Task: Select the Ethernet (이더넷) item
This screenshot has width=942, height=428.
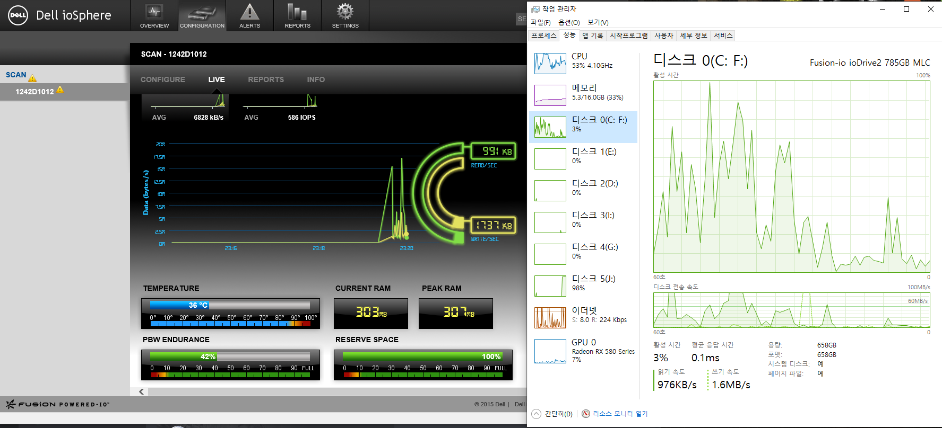Action: tap(583, 318)
